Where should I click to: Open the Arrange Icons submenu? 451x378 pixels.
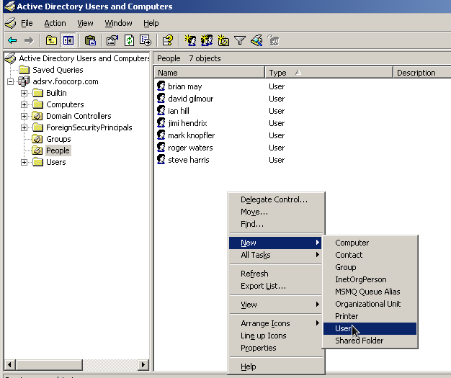coord(275,323)
